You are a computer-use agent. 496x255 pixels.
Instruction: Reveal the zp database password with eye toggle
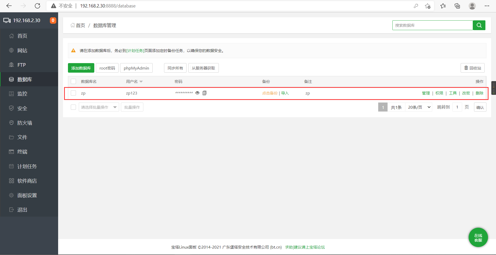pos(197,93)
